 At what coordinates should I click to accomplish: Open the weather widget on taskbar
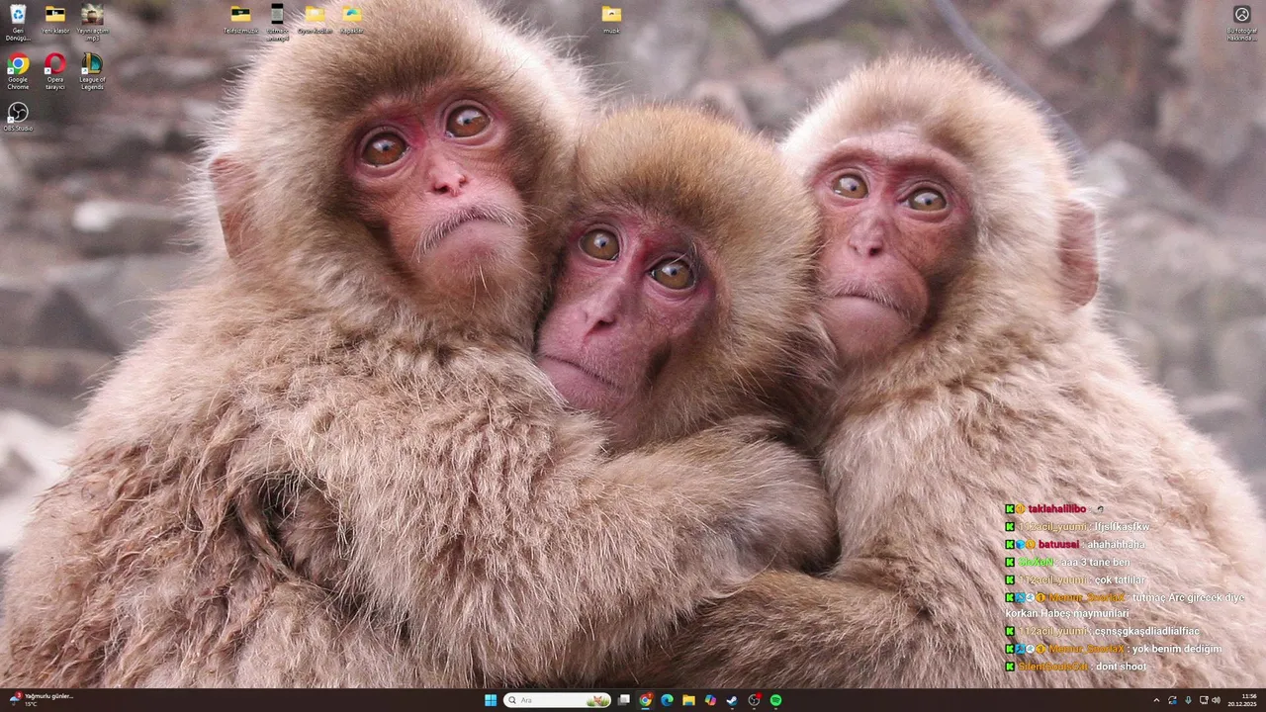click(x=43, y=699)
